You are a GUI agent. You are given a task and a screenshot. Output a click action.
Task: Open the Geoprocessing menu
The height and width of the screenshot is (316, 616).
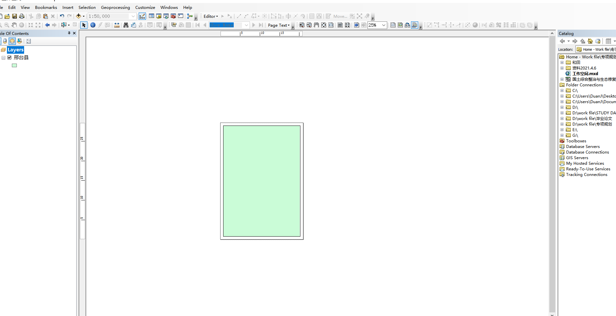(115, 7)
